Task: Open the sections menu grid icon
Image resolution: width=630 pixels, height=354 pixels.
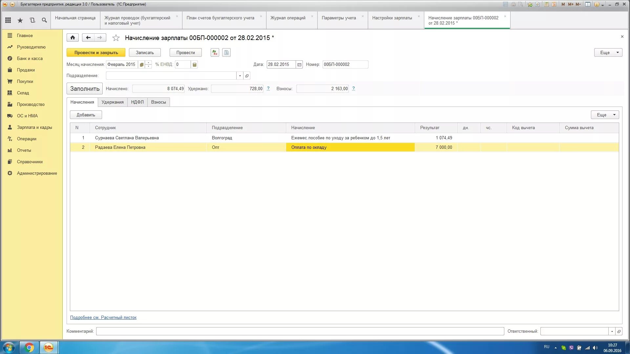Action: (8, 20)
